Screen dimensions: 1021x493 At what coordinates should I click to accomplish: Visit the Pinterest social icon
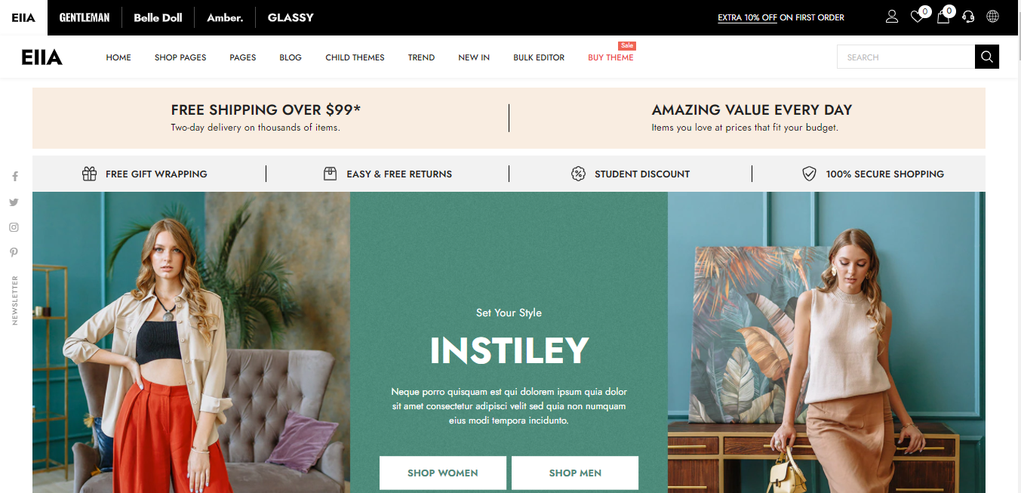(14, 253)
